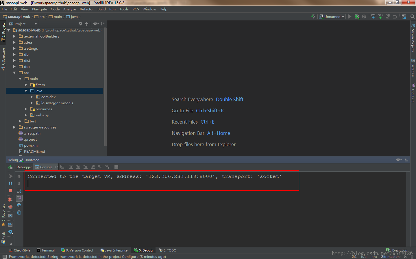Click the Collapse All icon in Project panel
Image resolution: width=416 pixels, height=259 pixels.
point(86,24)
